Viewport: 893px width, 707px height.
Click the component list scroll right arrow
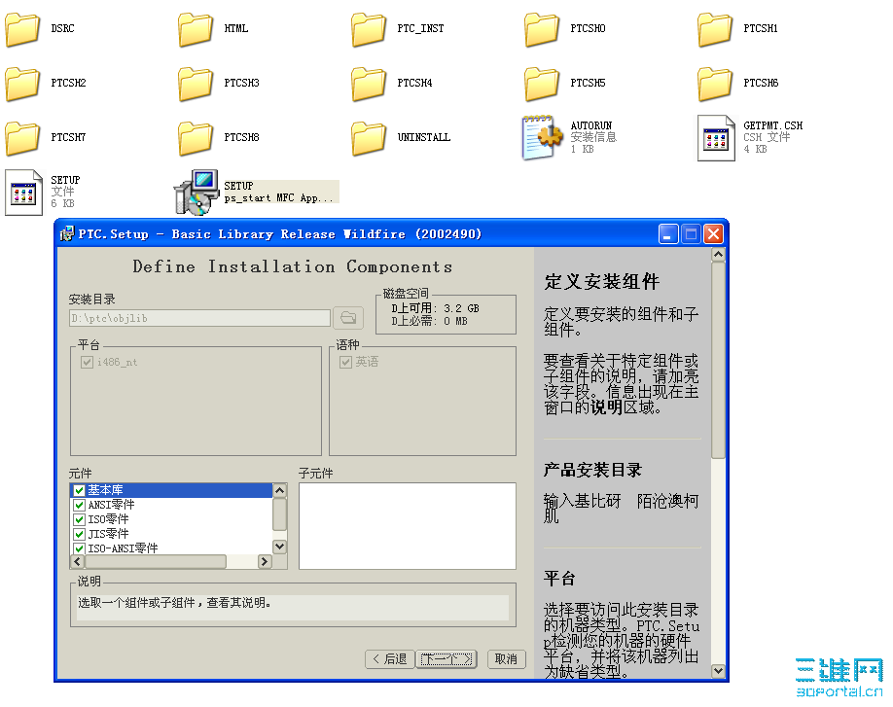264,561
